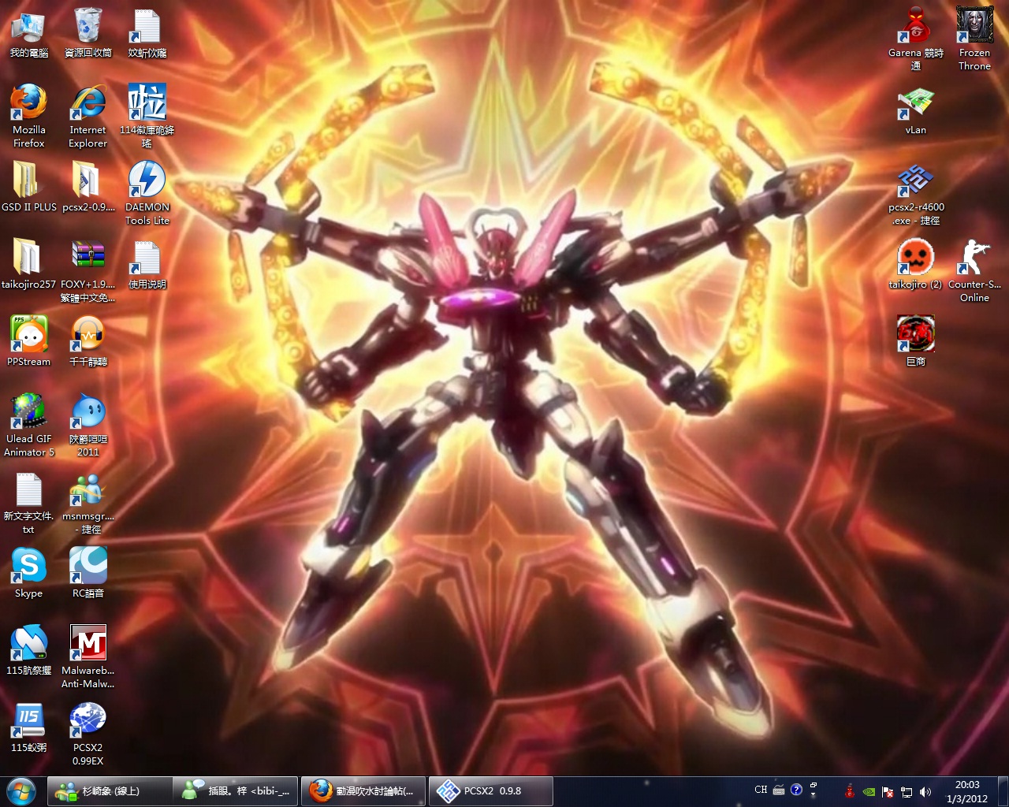Click the Show Desktop strip past the clock
This screenshot has width=1009, height=807.
(1003, 791)
